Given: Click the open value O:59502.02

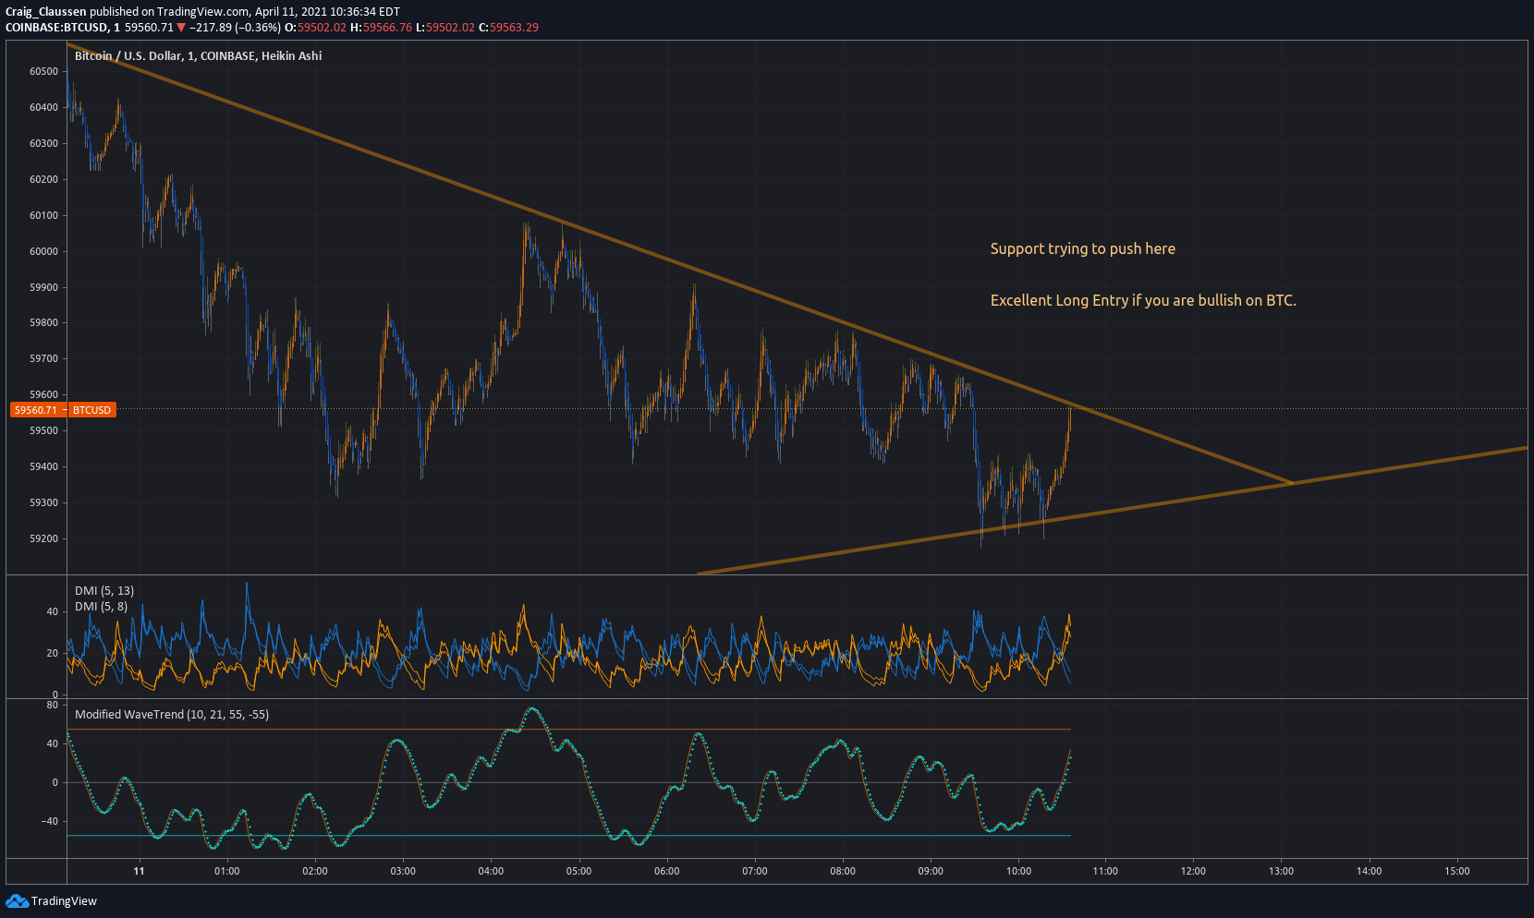Looking at the screenshot, I should coord(315,28).
